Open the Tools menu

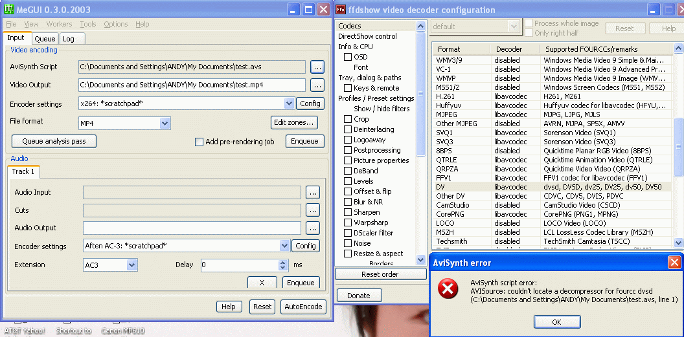[x=88, y=24]
